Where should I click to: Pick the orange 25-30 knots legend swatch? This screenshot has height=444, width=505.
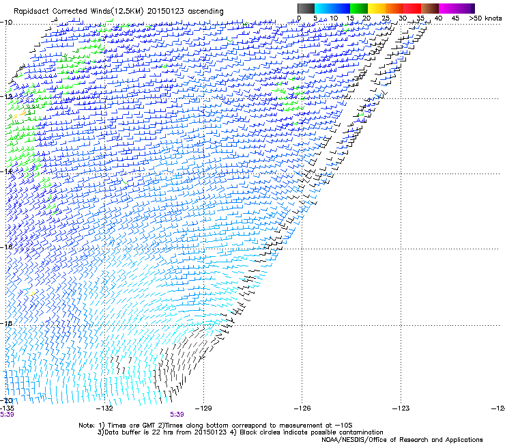(x=394, y=8)
